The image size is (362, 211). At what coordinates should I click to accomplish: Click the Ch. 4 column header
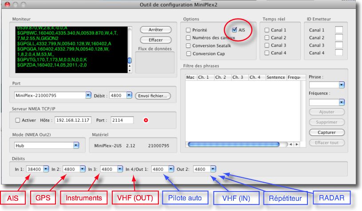[x=257, y=77]
